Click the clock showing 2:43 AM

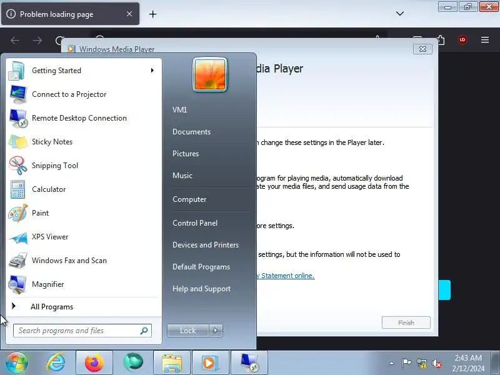468,363
